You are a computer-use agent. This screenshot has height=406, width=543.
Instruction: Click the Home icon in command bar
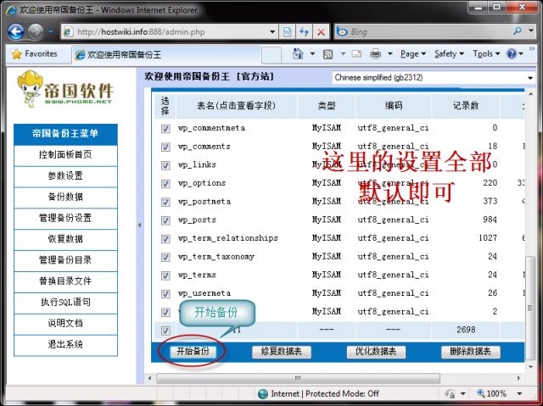(x=298, y=53)
